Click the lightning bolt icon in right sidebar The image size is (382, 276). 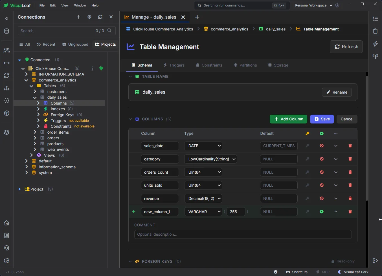coord(375,44)
